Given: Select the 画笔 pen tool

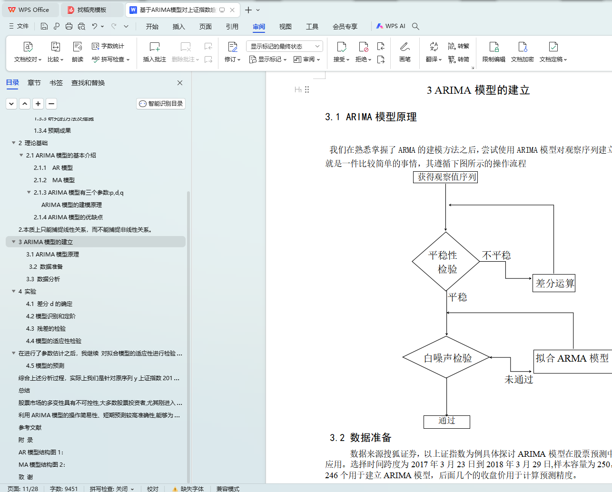Looking at the screenshot, I should (405, 52).
